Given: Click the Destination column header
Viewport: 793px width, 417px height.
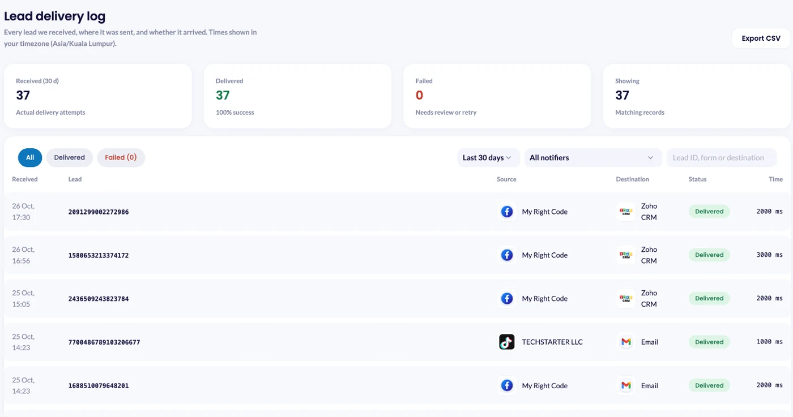Looking at the screenshot, I should pyautogui.click(x=632, y=179).
